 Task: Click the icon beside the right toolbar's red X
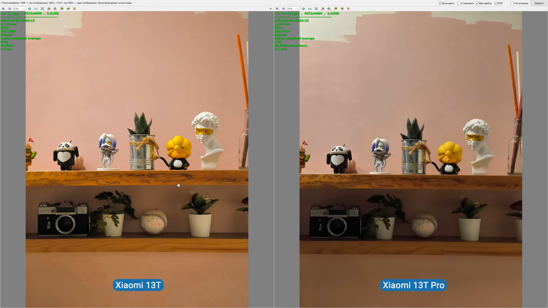pyautogui.click(x=342, y=9)
